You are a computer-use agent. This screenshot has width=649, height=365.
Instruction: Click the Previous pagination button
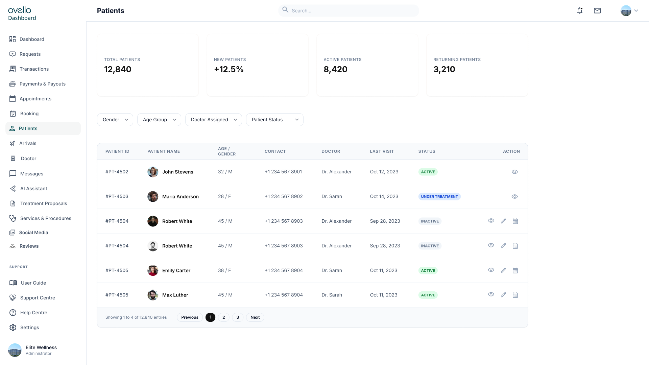[190, 317]
